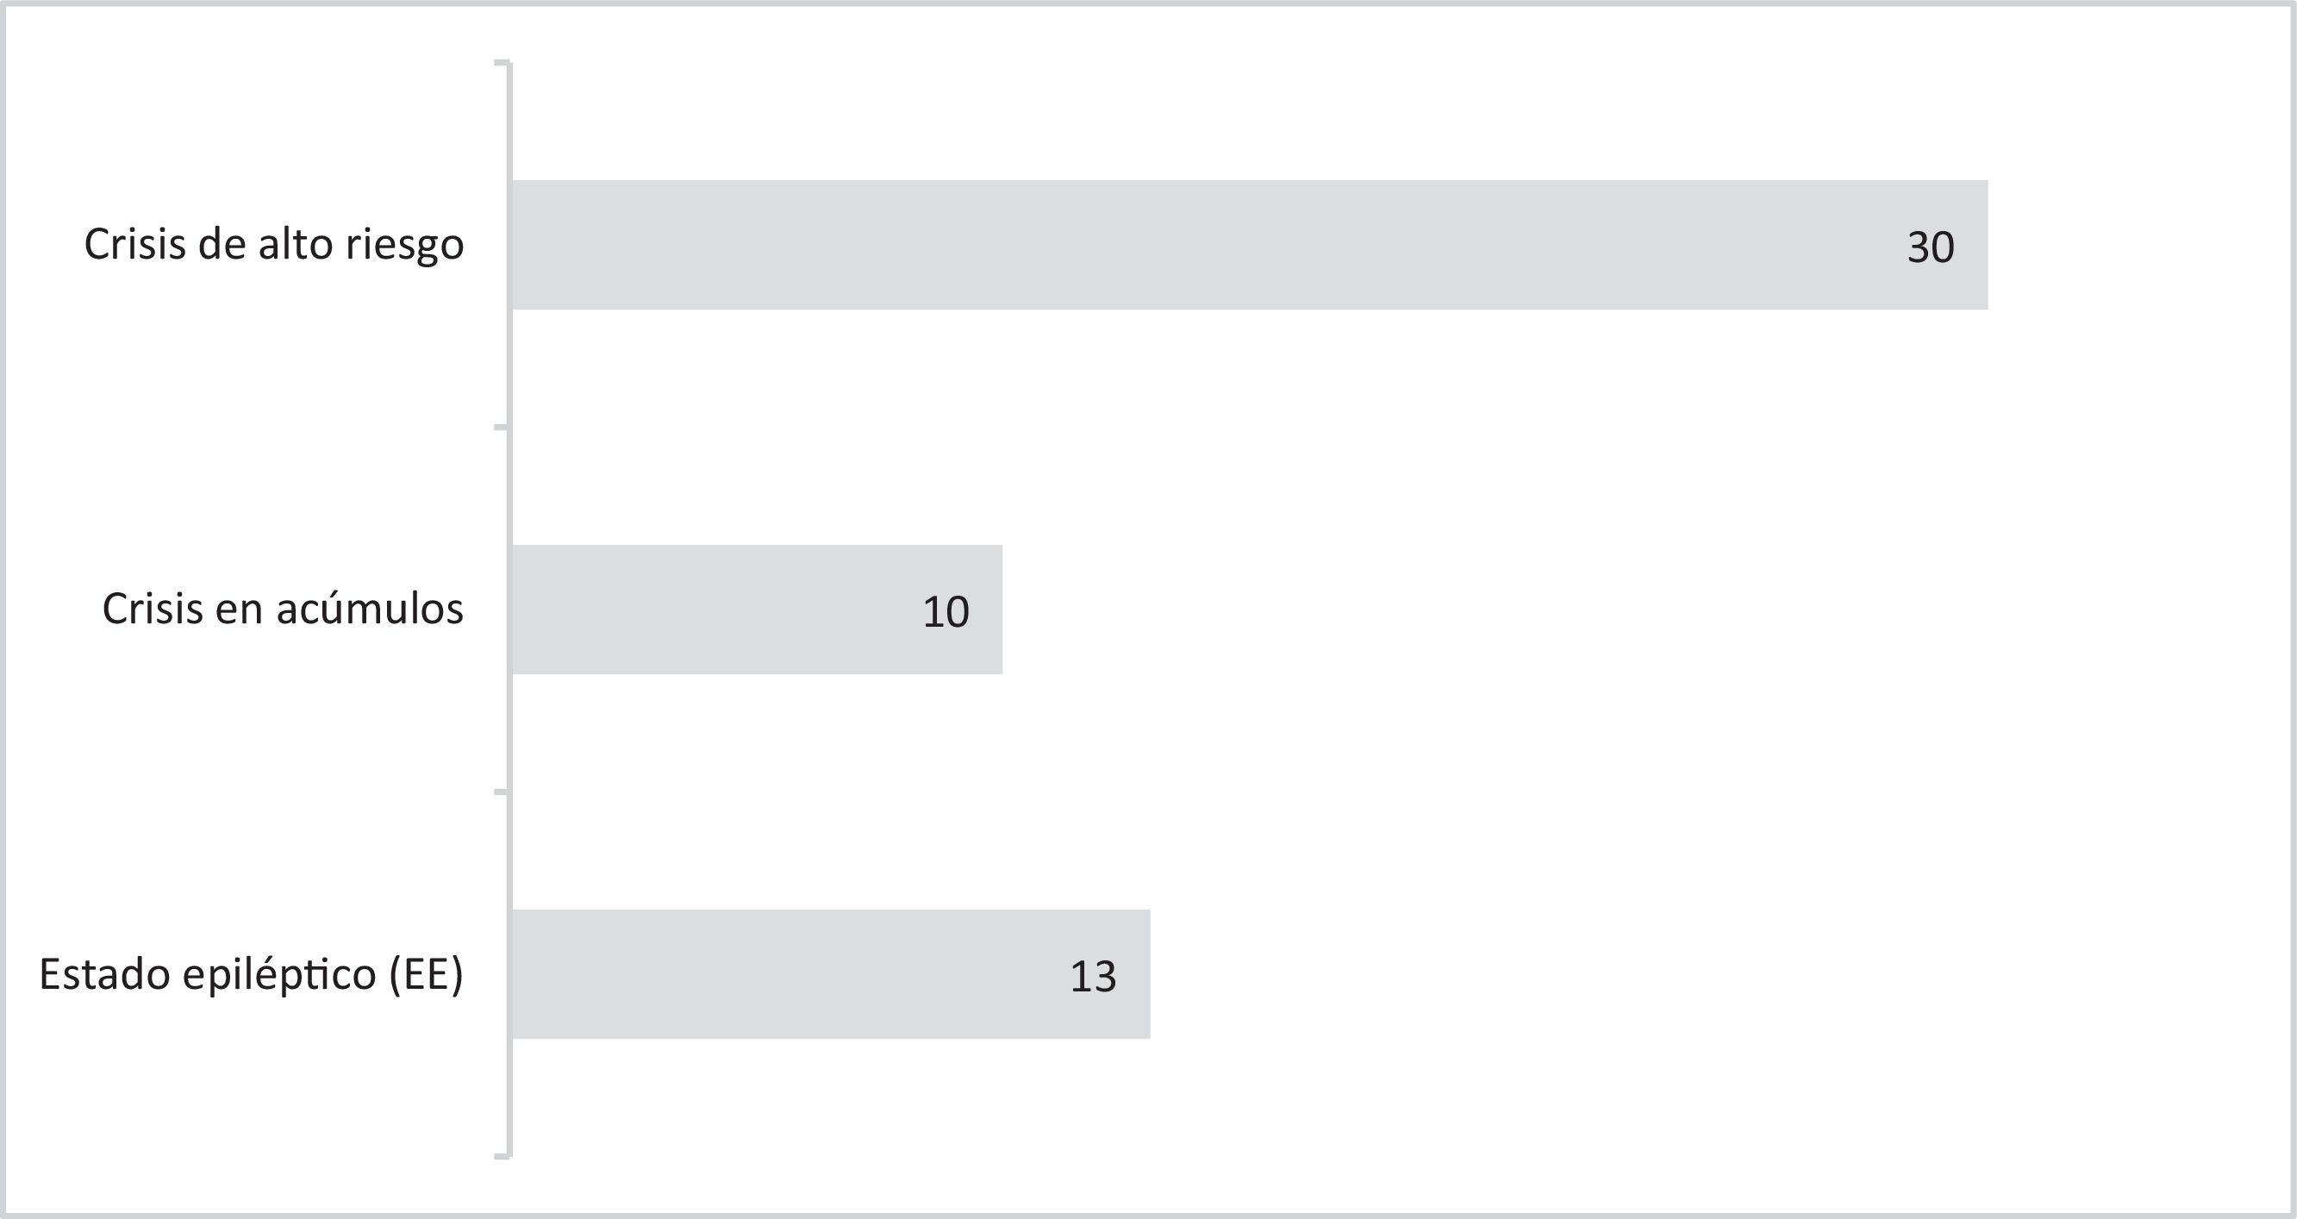
Task: Select the data value label 30
Action: coord(1931,247)
